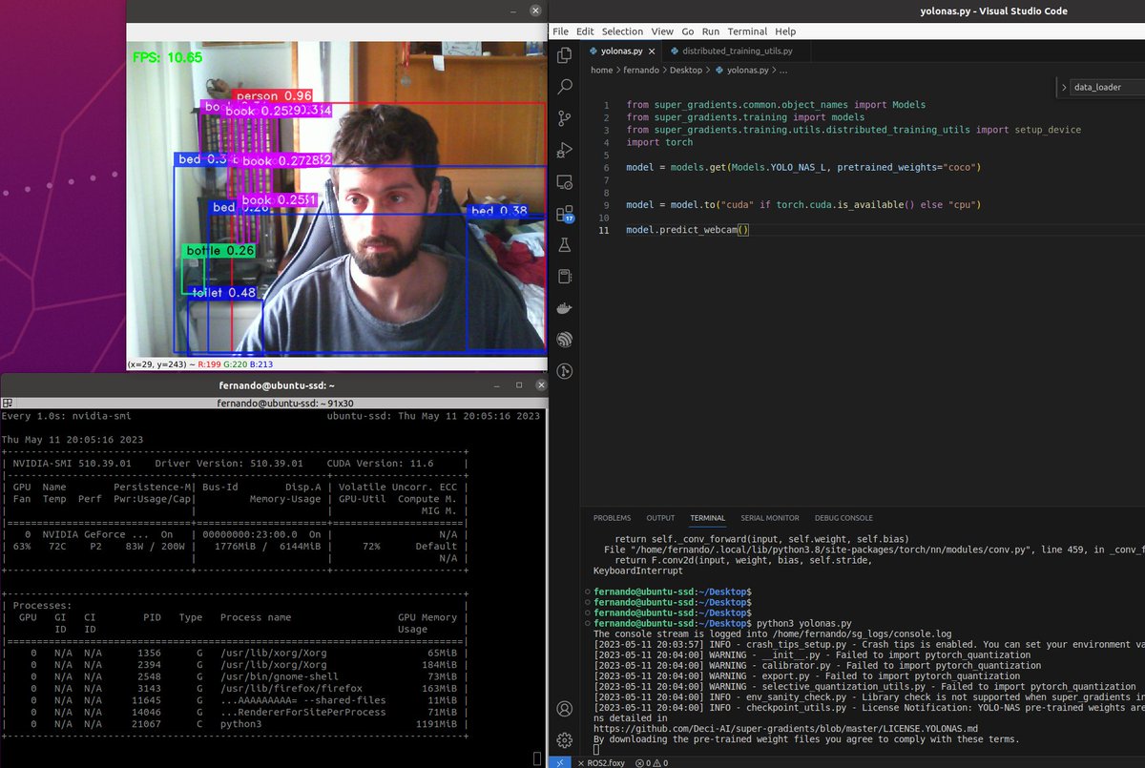Click the gnome-shell process row in terminal
Screen dimensions: 1145x768
(x=234, y=675)
